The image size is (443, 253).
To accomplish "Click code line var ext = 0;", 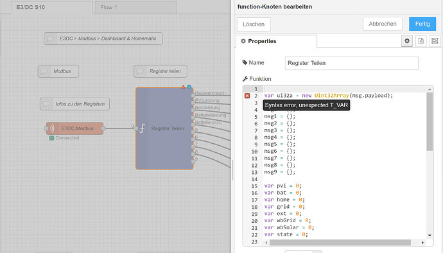I will tap(282, 213).
